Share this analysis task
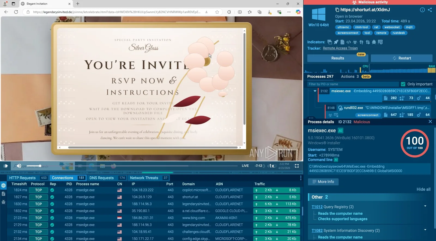Viewport: 436px width, 241px height. pyautogui.click(x=430, y=10)
